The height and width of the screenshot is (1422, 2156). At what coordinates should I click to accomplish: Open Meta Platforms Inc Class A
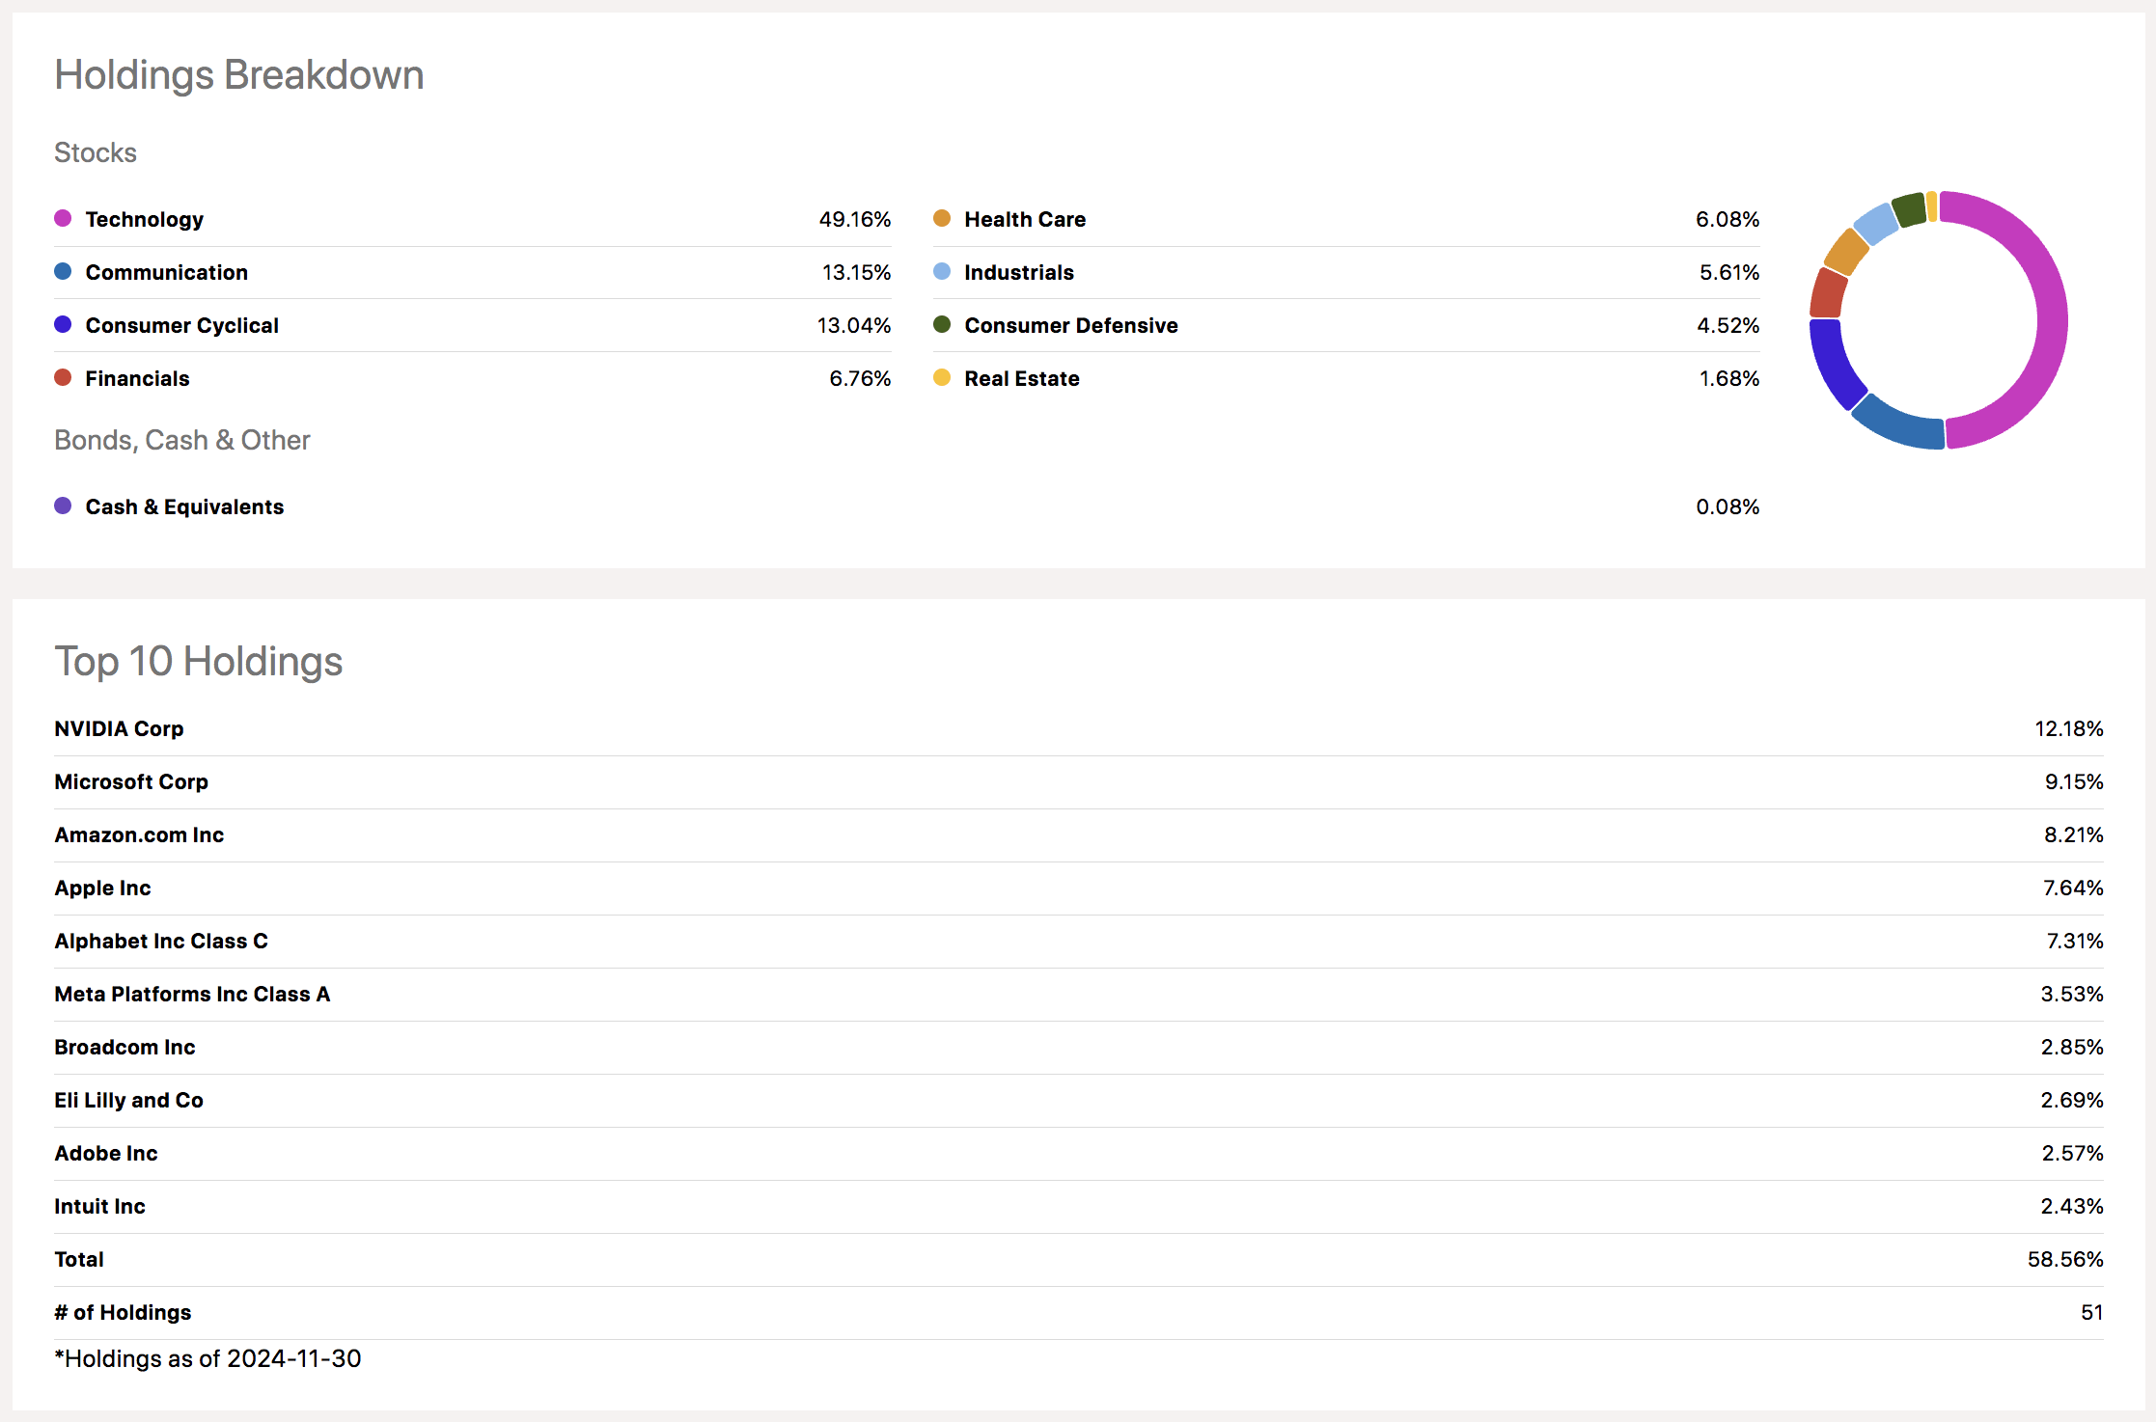click(x=192, y=994)
